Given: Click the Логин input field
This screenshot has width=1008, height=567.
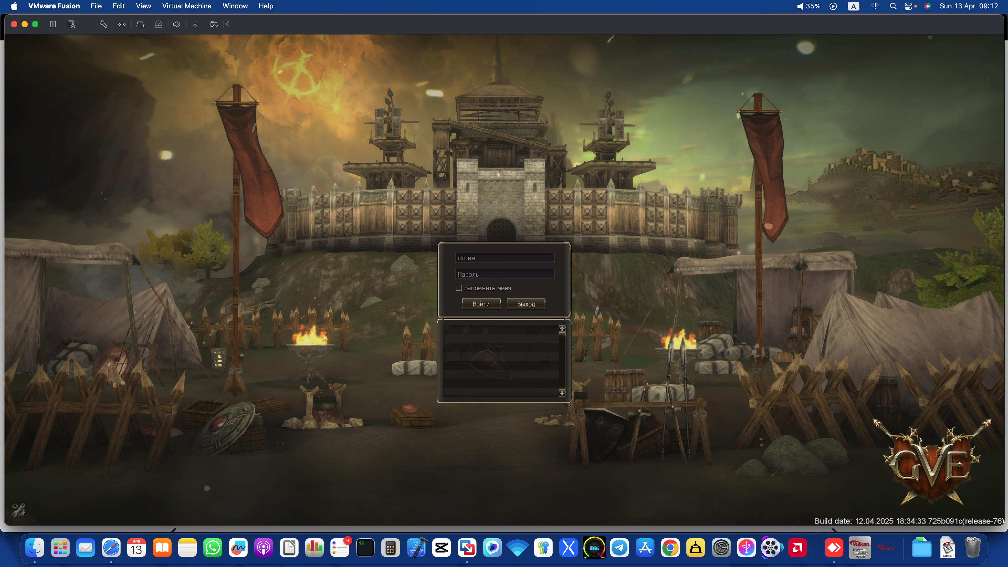Looking at the screenshot, I should (505, 258).
